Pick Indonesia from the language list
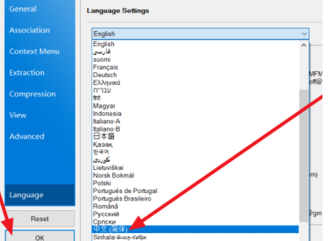Viewport: 331px width, 241px height. [195, 114]
